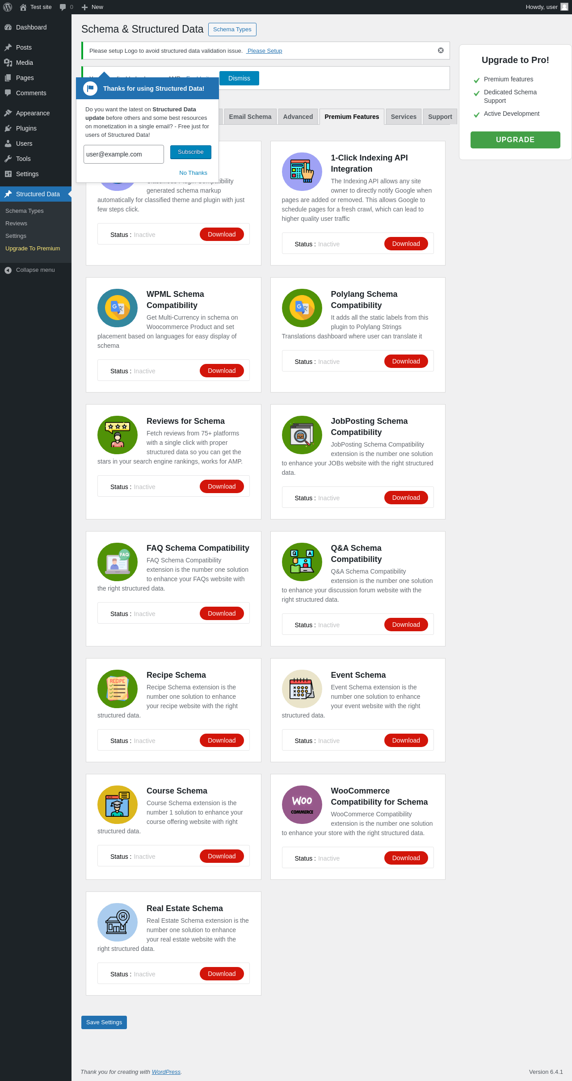Click the Pages icon in sidebar
The image size is (572, 1081).
click(x=8, y=78)
